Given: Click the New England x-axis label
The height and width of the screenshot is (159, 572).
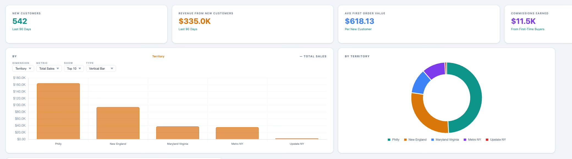Looking at the screenshot, I should [x=118, y=144].
